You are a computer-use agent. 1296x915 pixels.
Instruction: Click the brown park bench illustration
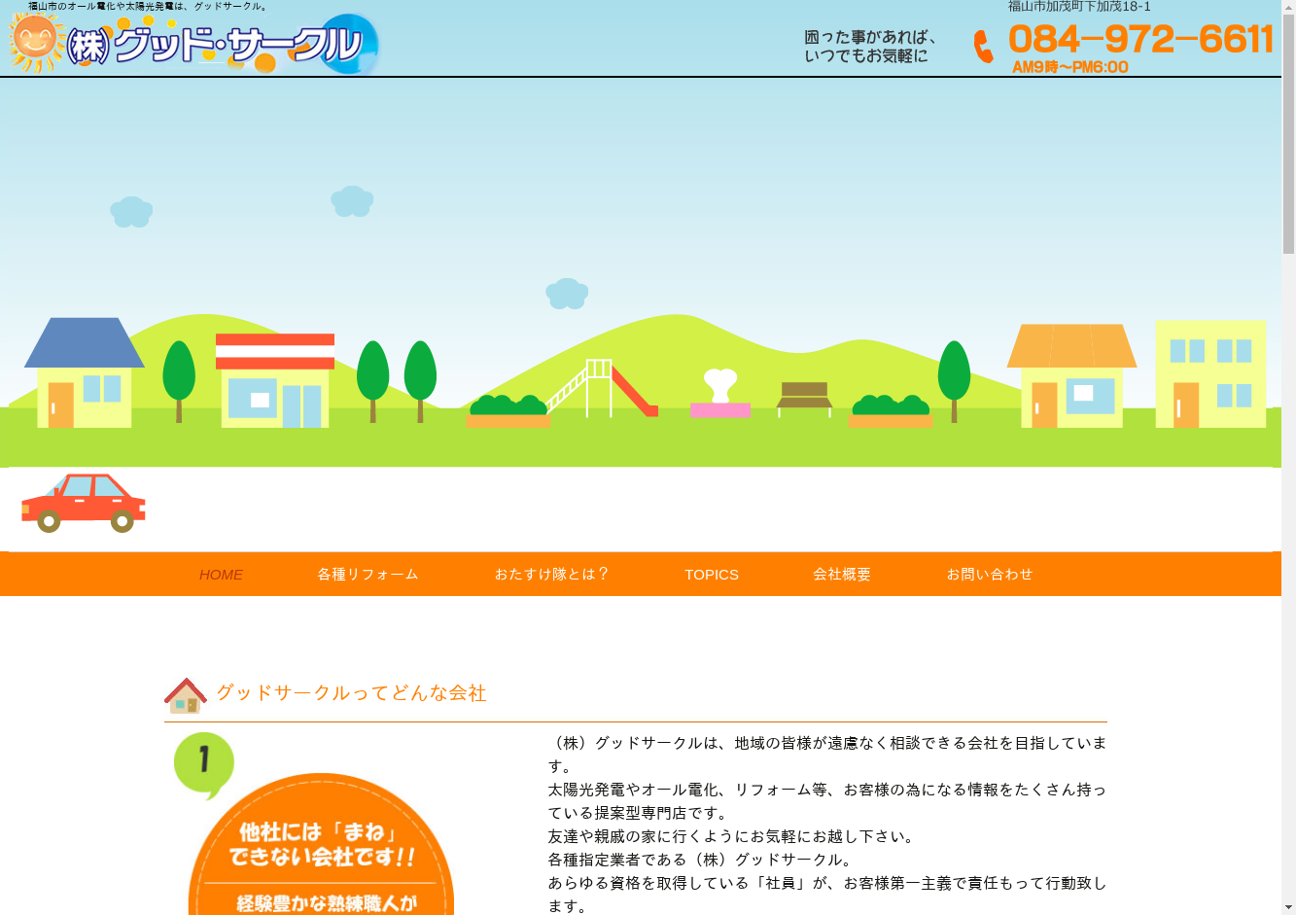tap(804, 399)
